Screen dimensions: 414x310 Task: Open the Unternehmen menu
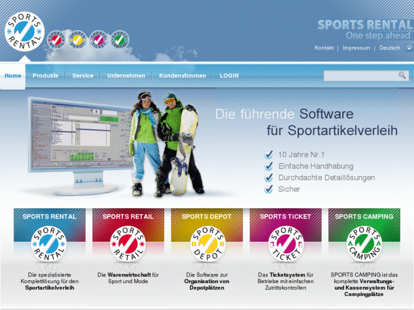click(x=126, y=76)
